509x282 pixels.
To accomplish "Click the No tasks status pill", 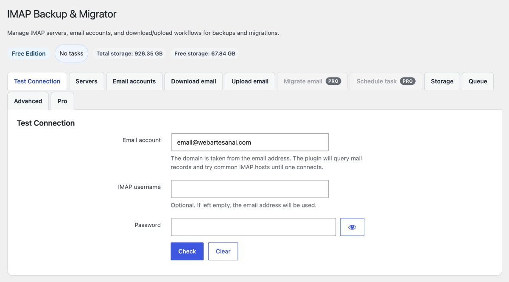I will [x=71, y=53].
